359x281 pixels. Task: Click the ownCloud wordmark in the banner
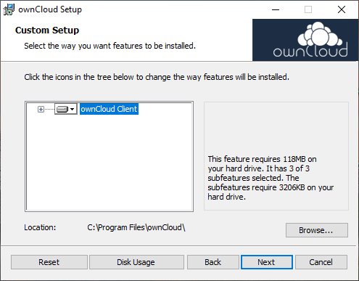coord(310,50)
